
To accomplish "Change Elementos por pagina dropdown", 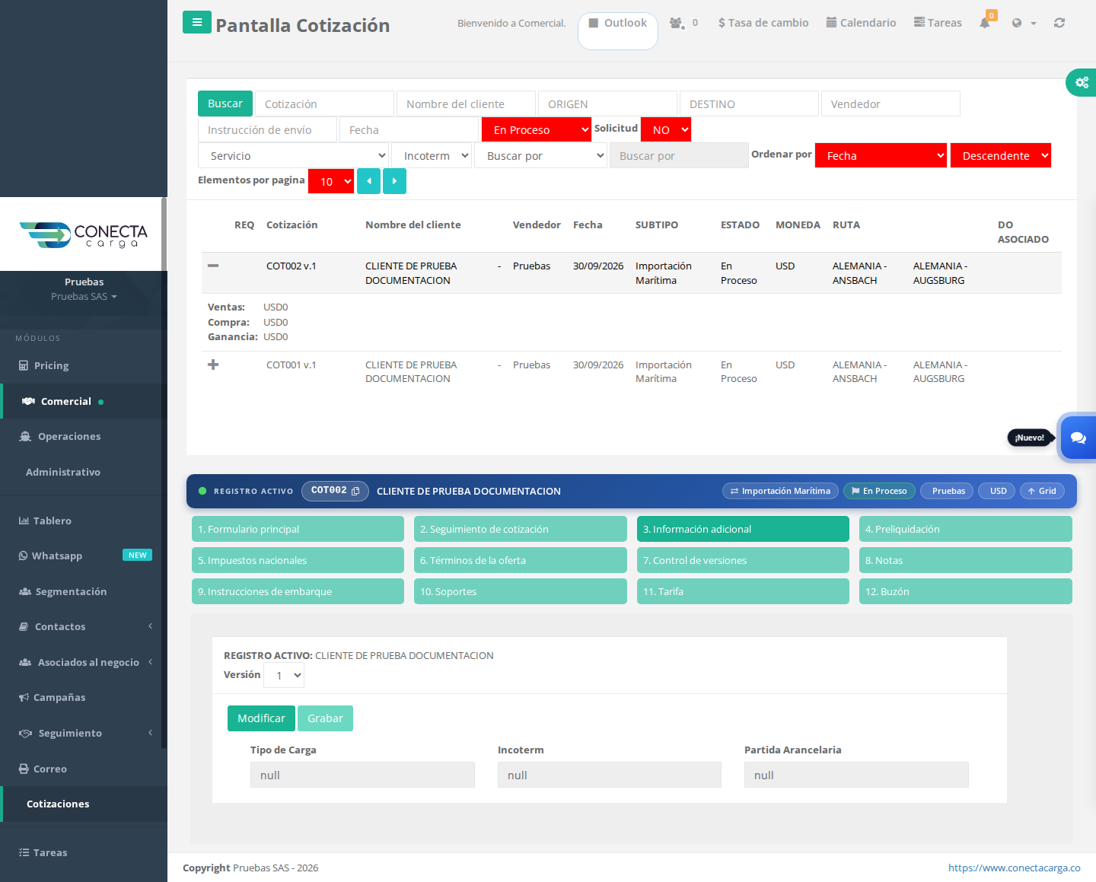I will coord(331,181).
